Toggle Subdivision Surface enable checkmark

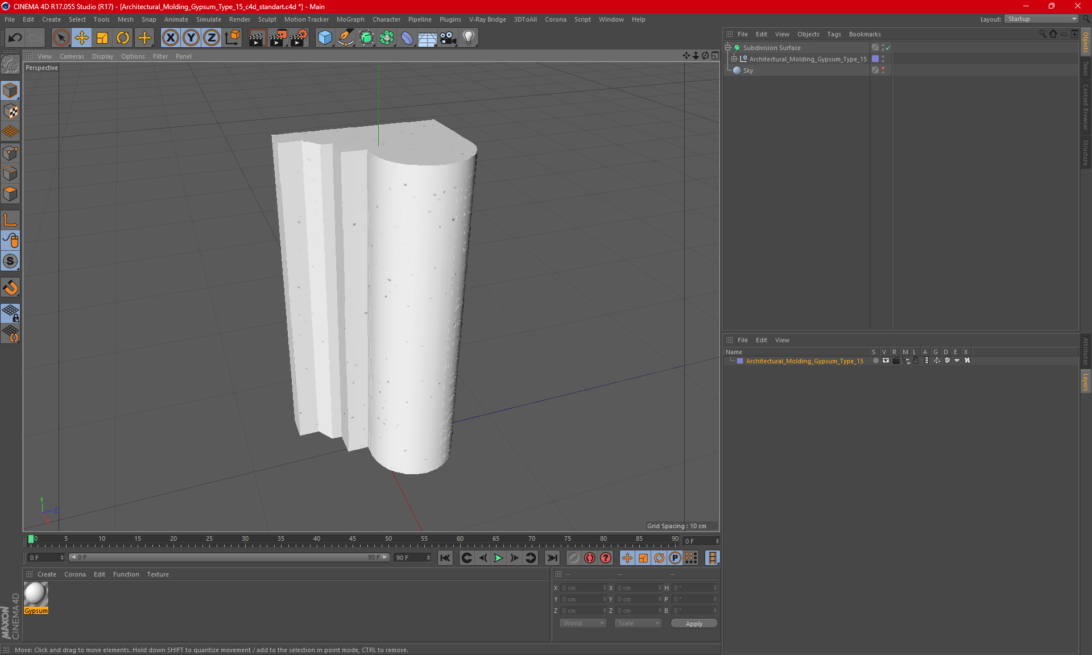pos(888,48)
